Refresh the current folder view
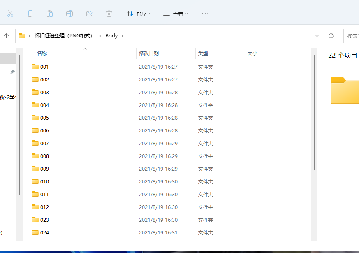This screenshot has width=359, height=253. coord(331,36)
